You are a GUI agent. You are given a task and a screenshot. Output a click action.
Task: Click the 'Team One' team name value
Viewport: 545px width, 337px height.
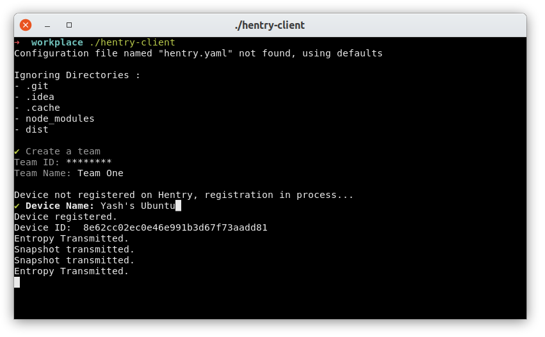[x=101, y=173]
